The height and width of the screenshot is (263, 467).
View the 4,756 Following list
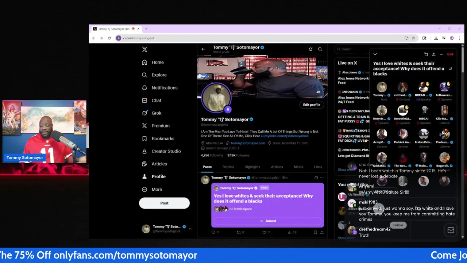[212, 155]
